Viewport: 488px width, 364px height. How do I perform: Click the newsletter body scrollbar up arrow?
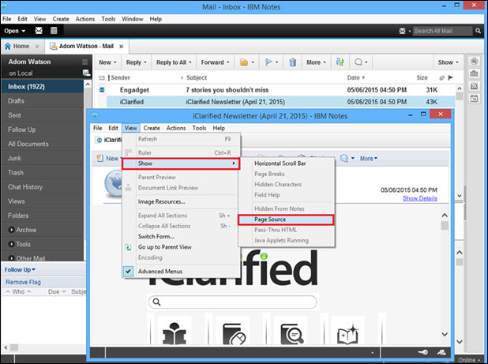point(445,215)
